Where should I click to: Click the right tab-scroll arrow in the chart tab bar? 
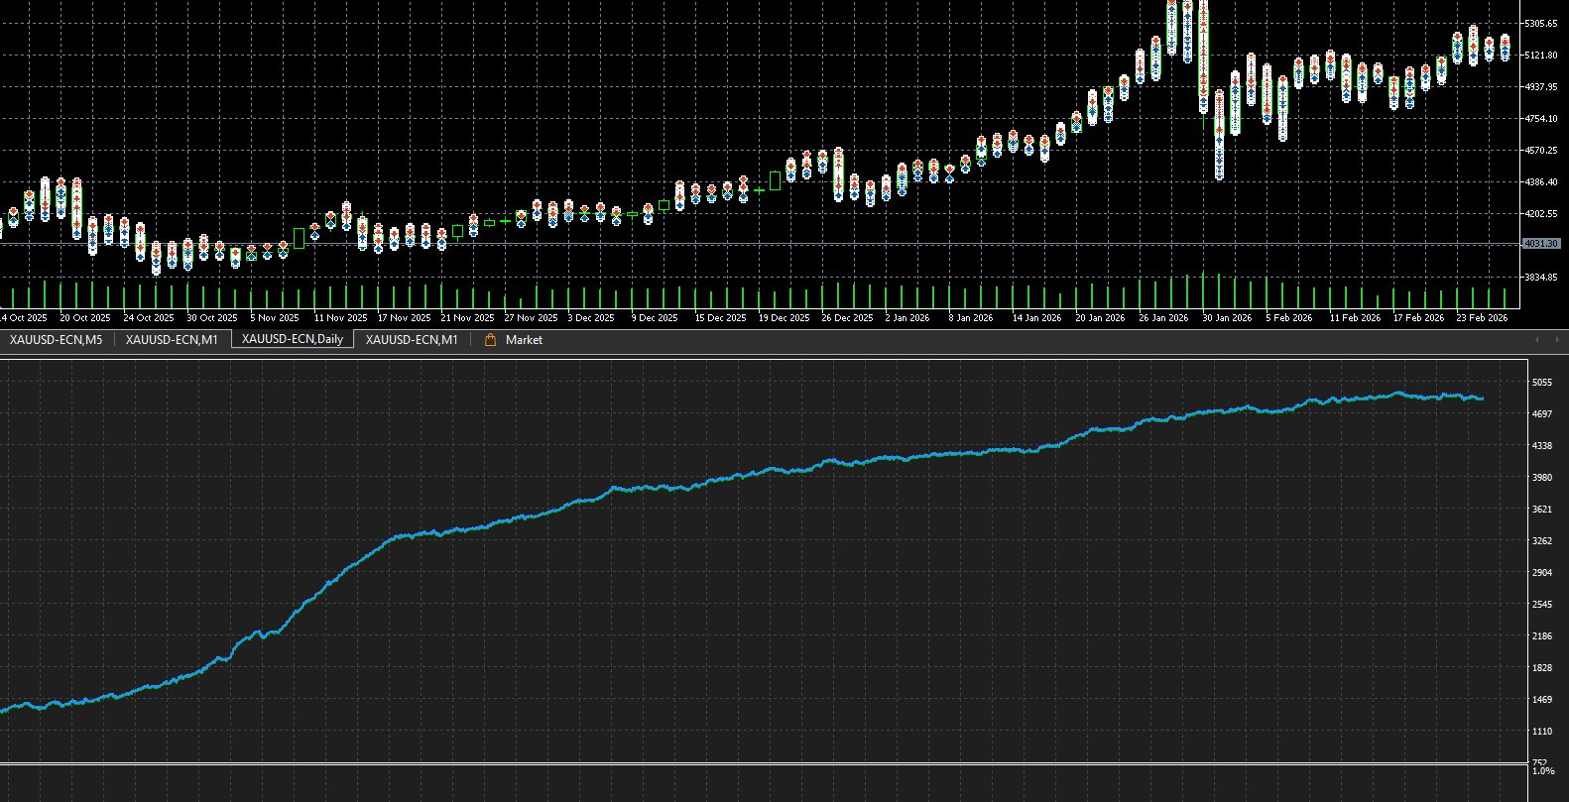tap(1556, 340)
